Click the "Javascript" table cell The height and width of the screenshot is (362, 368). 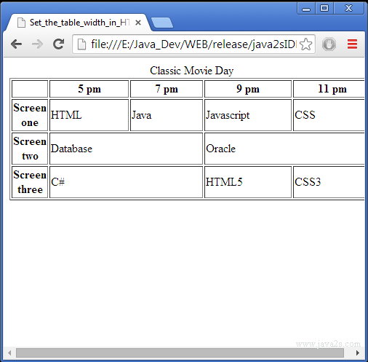[x=248, y=115]
